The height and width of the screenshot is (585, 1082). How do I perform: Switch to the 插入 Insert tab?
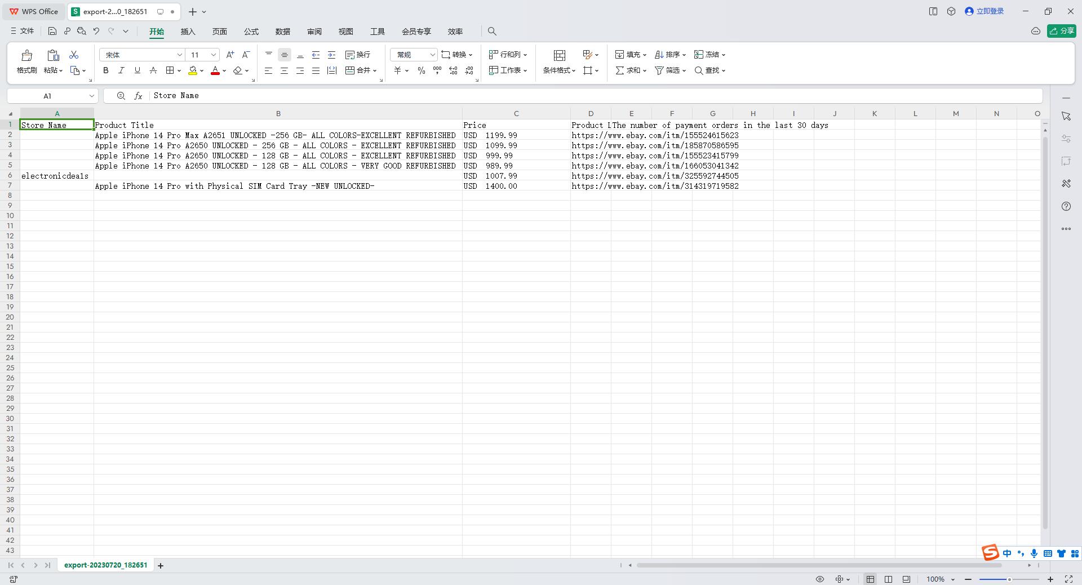pos(188,32)
